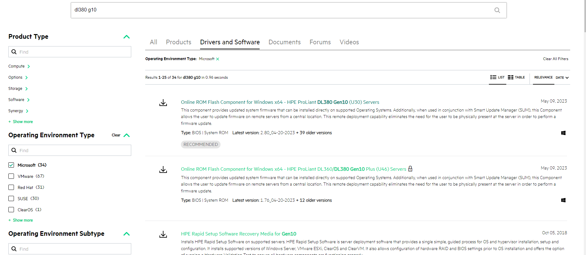This screenshot has height=255, width=586.
Task: Enable the Red Hat (31) filter
Action: point(11,187)
